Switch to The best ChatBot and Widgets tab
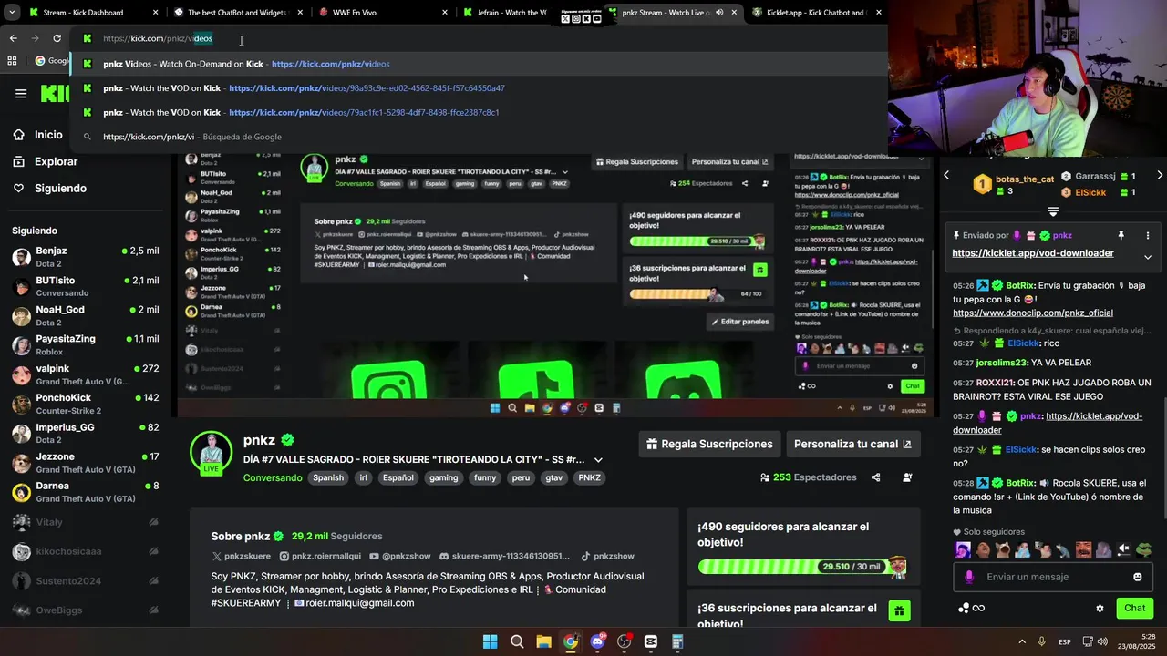This screenshot has width=1167, height=656. click(x=237, y=13)
